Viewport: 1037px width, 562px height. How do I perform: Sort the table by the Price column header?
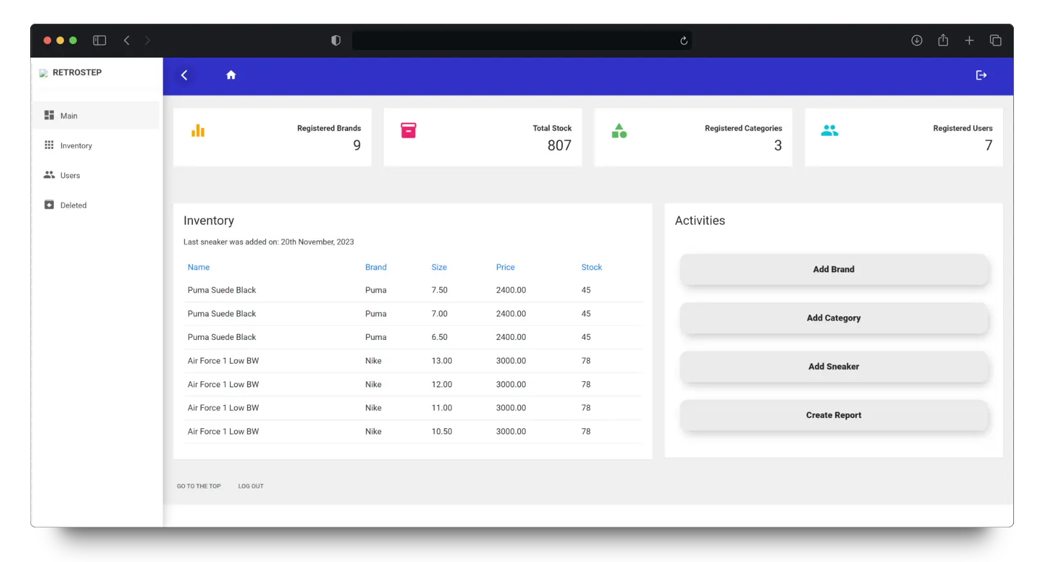505,268
